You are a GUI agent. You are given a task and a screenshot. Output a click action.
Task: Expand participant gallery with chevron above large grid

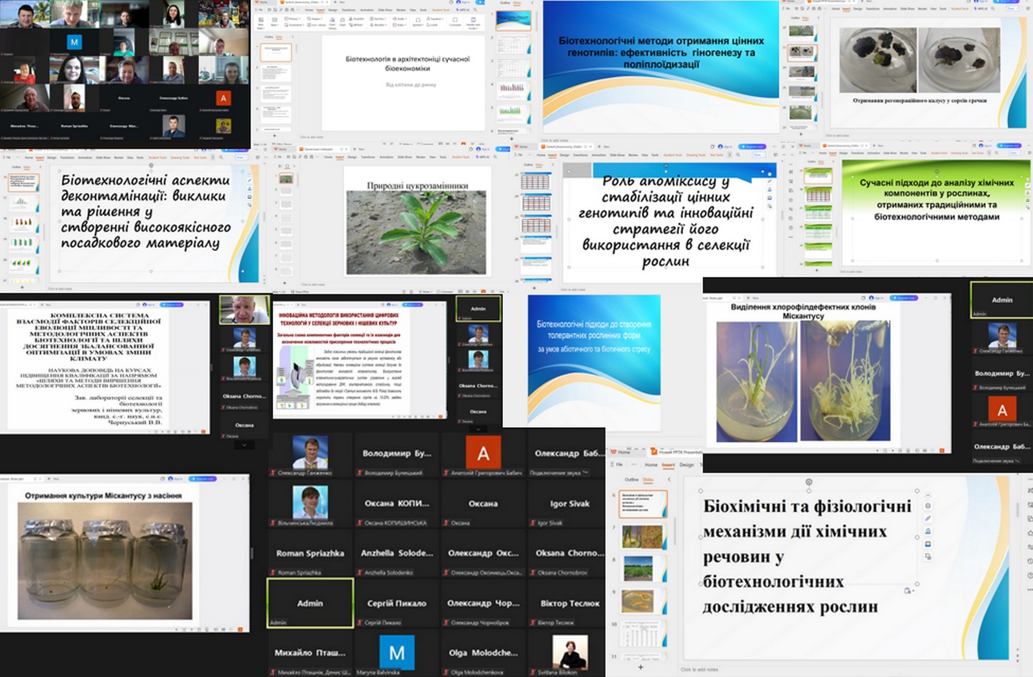coord(478,429)
